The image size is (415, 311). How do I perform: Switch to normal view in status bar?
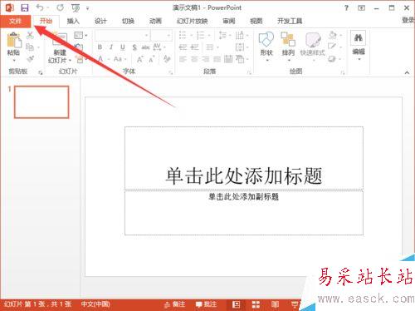click(236, 304)
